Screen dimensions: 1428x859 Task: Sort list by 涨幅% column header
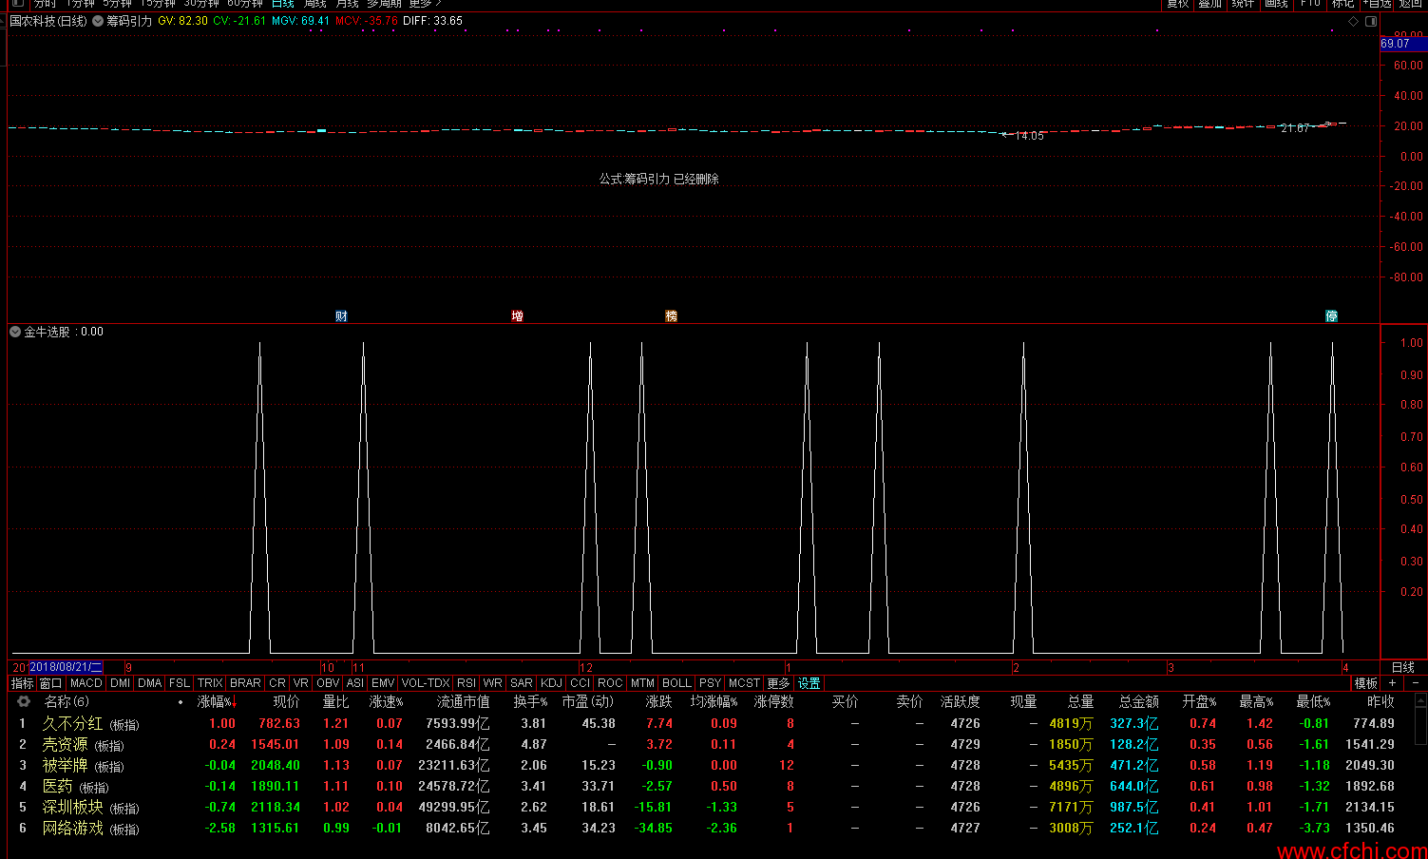pyautogui.click(x=215, y=702)
